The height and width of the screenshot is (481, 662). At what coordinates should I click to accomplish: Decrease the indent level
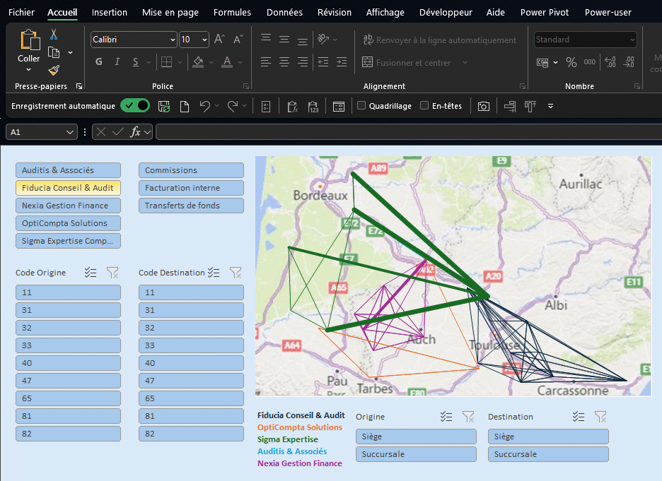tap(323, 62)
